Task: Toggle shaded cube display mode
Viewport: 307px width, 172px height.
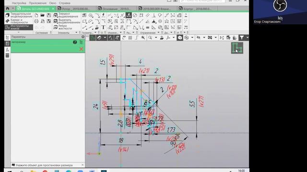Action: pyautogui.click(x=180, y=38)
